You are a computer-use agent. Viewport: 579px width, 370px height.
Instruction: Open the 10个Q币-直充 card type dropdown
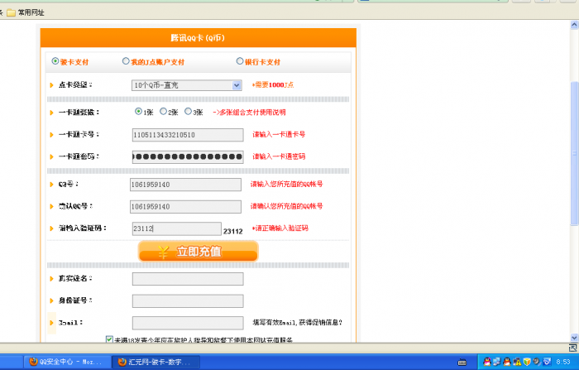[187, 85]
